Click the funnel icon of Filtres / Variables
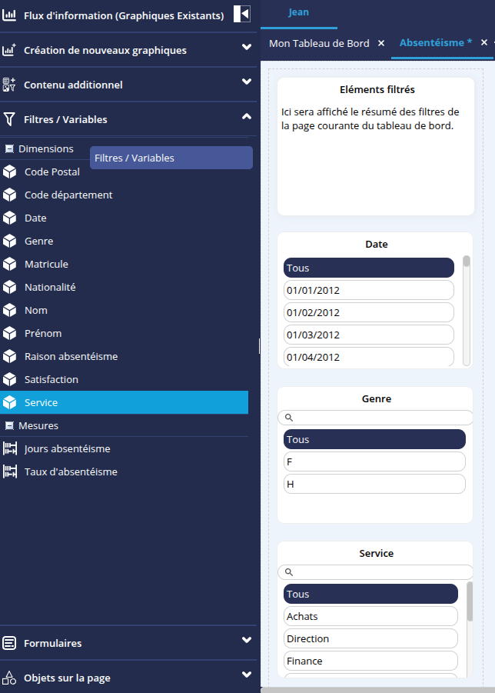Viewport: 495px width, 693px height. point(9,119)
